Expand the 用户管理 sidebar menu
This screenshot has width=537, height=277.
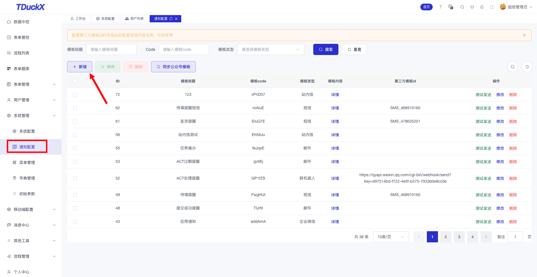coord(31,100)
